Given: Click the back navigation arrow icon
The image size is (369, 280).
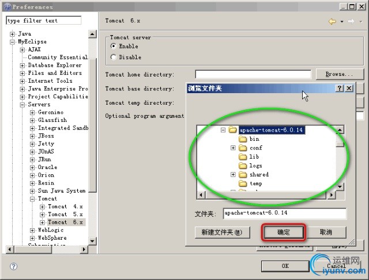Looking at the screenshot, I should click(332, 21).
